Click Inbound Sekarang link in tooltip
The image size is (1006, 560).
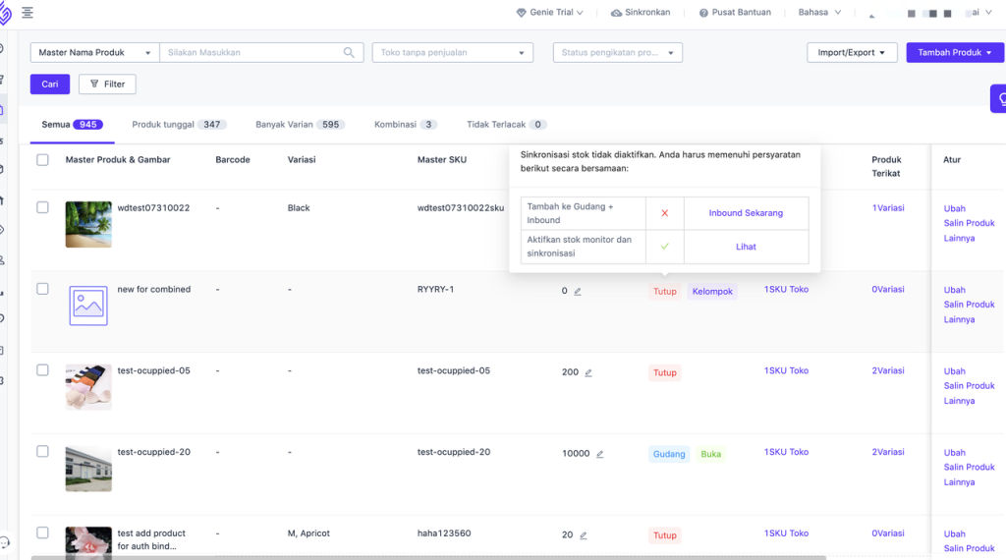point(746,213)
